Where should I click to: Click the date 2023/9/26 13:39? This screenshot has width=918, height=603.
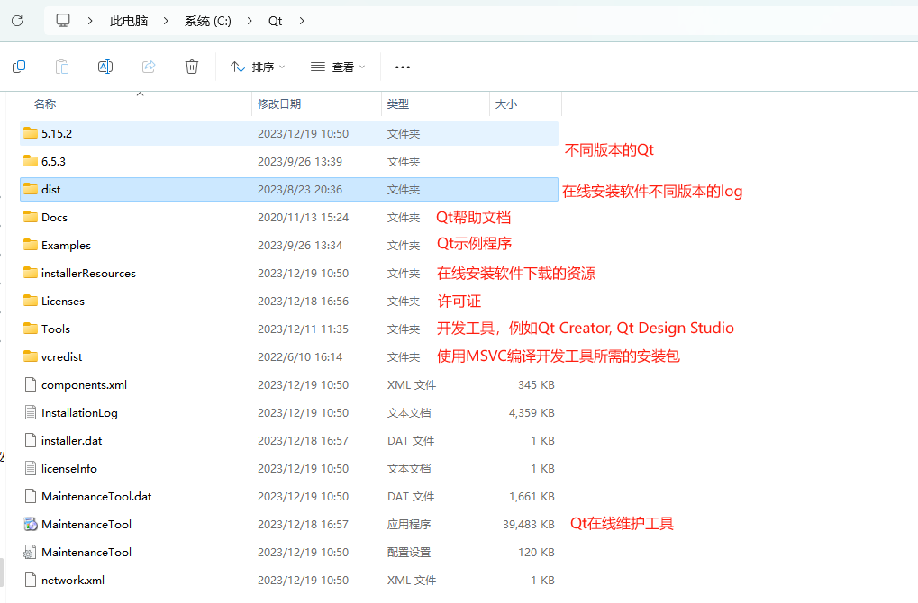tap(300, 161)
